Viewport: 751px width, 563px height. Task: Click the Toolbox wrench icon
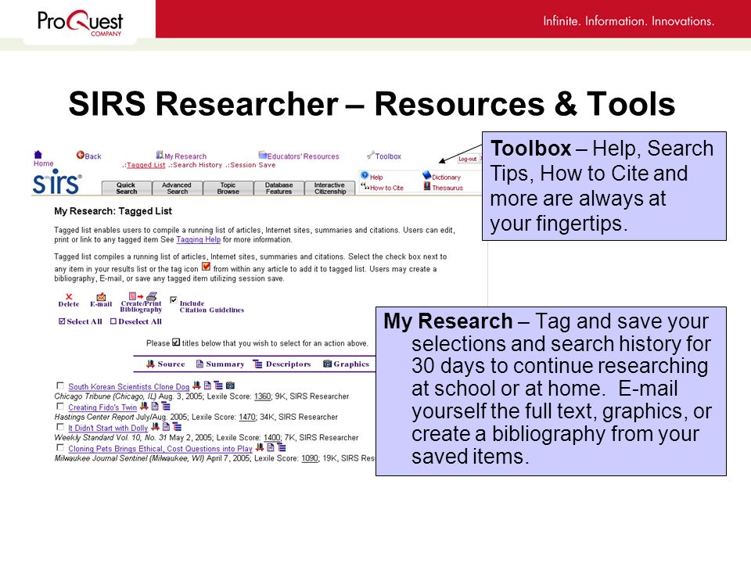(370, 155)
